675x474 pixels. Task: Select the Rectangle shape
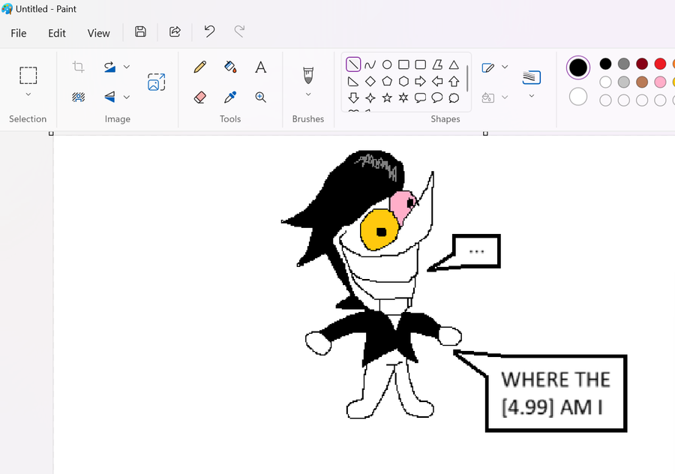pos(403,64)
